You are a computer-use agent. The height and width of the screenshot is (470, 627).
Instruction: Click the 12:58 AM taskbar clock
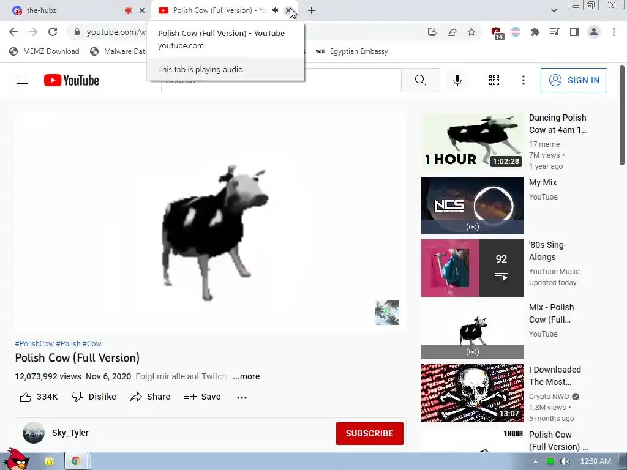pyautogui.click(x=595, y=461)
